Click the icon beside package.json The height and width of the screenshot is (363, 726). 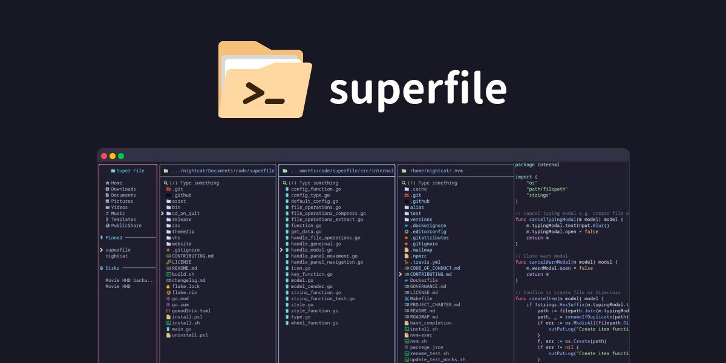[407, 347]
